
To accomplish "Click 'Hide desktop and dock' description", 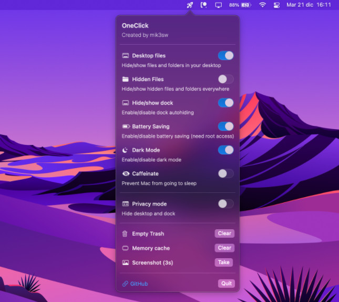I will point(148,214).
